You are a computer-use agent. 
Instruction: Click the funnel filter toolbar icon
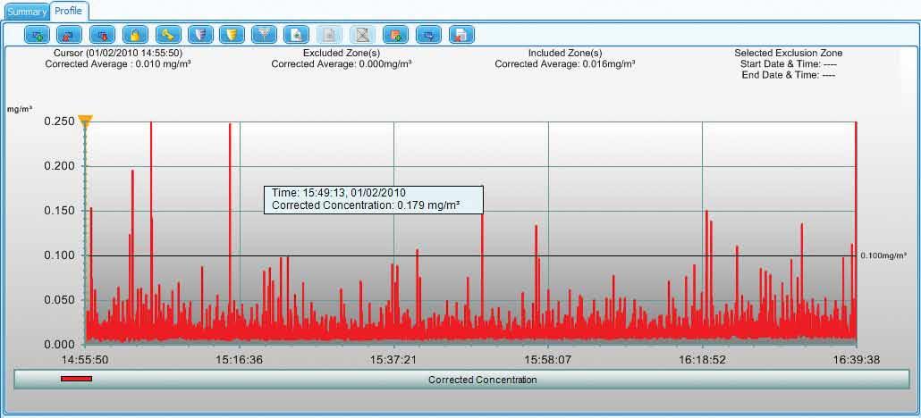click(265, 35)
